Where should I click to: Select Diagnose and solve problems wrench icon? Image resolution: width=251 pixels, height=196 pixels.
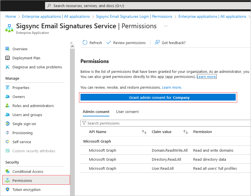tap(8, 67)
